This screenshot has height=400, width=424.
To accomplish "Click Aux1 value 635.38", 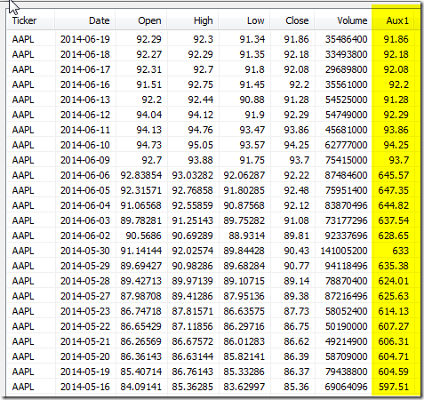I will tap(394, 266).
